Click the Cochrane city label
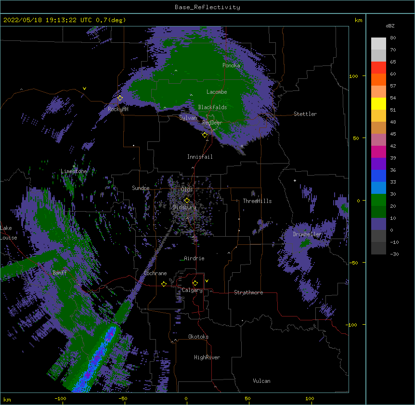This screenshot has height=405, width=415. click(x=155, y=273)
